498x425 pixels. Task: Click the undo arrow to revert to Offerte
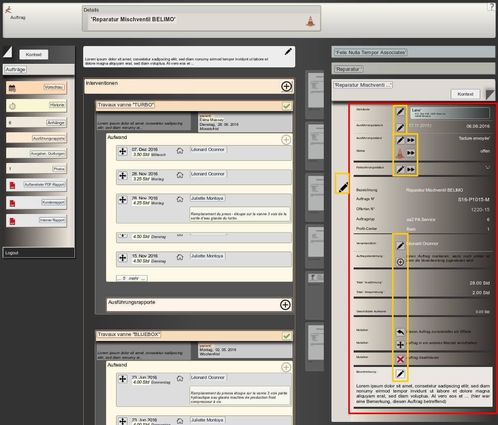click(x=400, y=332)
